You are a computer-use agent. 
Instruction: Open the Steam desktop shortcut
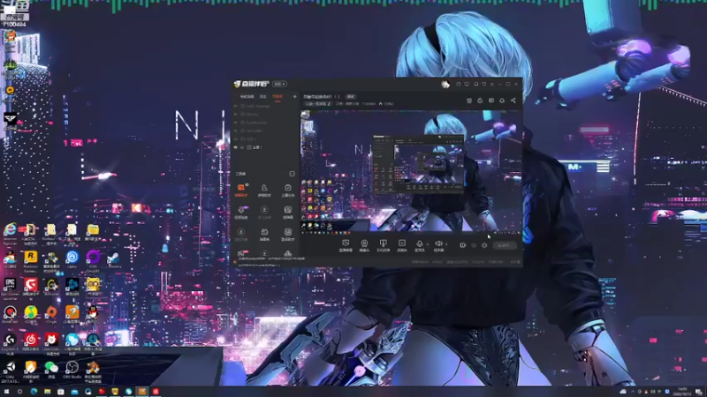[x=114, y=259]
